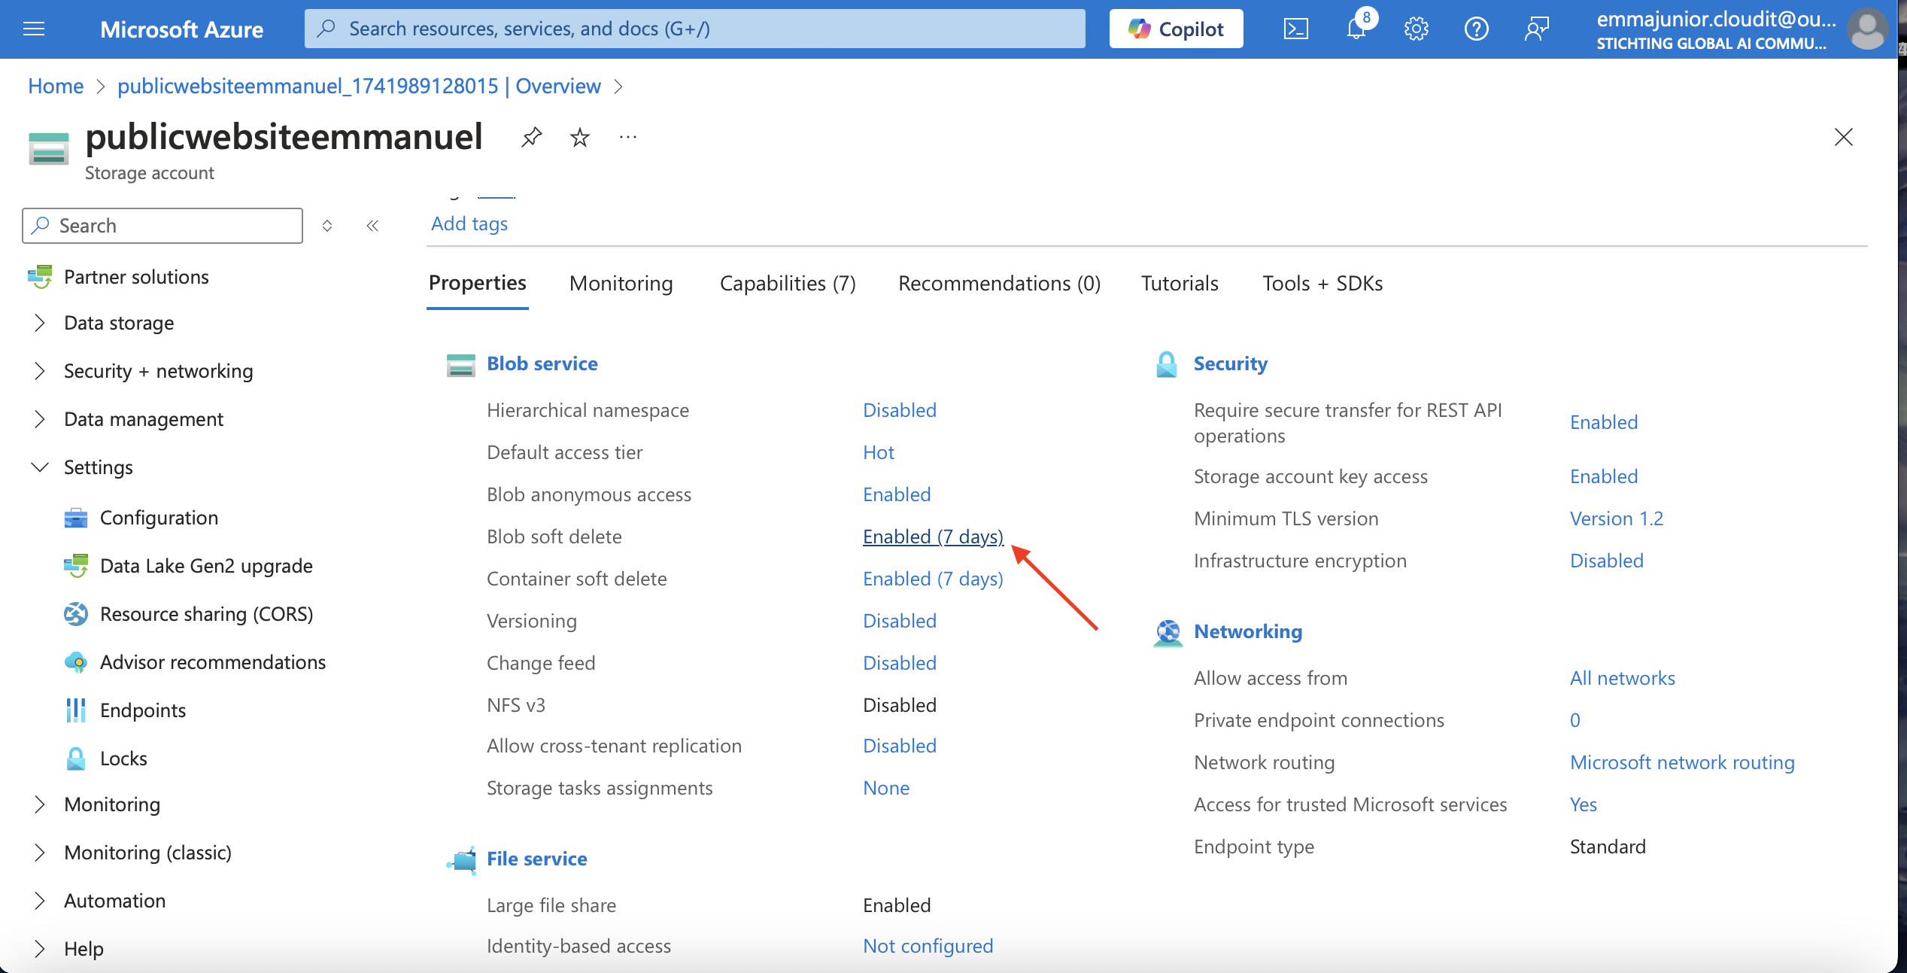
Task: Click the Copilot button
Action: click(x=1176, y=29)
